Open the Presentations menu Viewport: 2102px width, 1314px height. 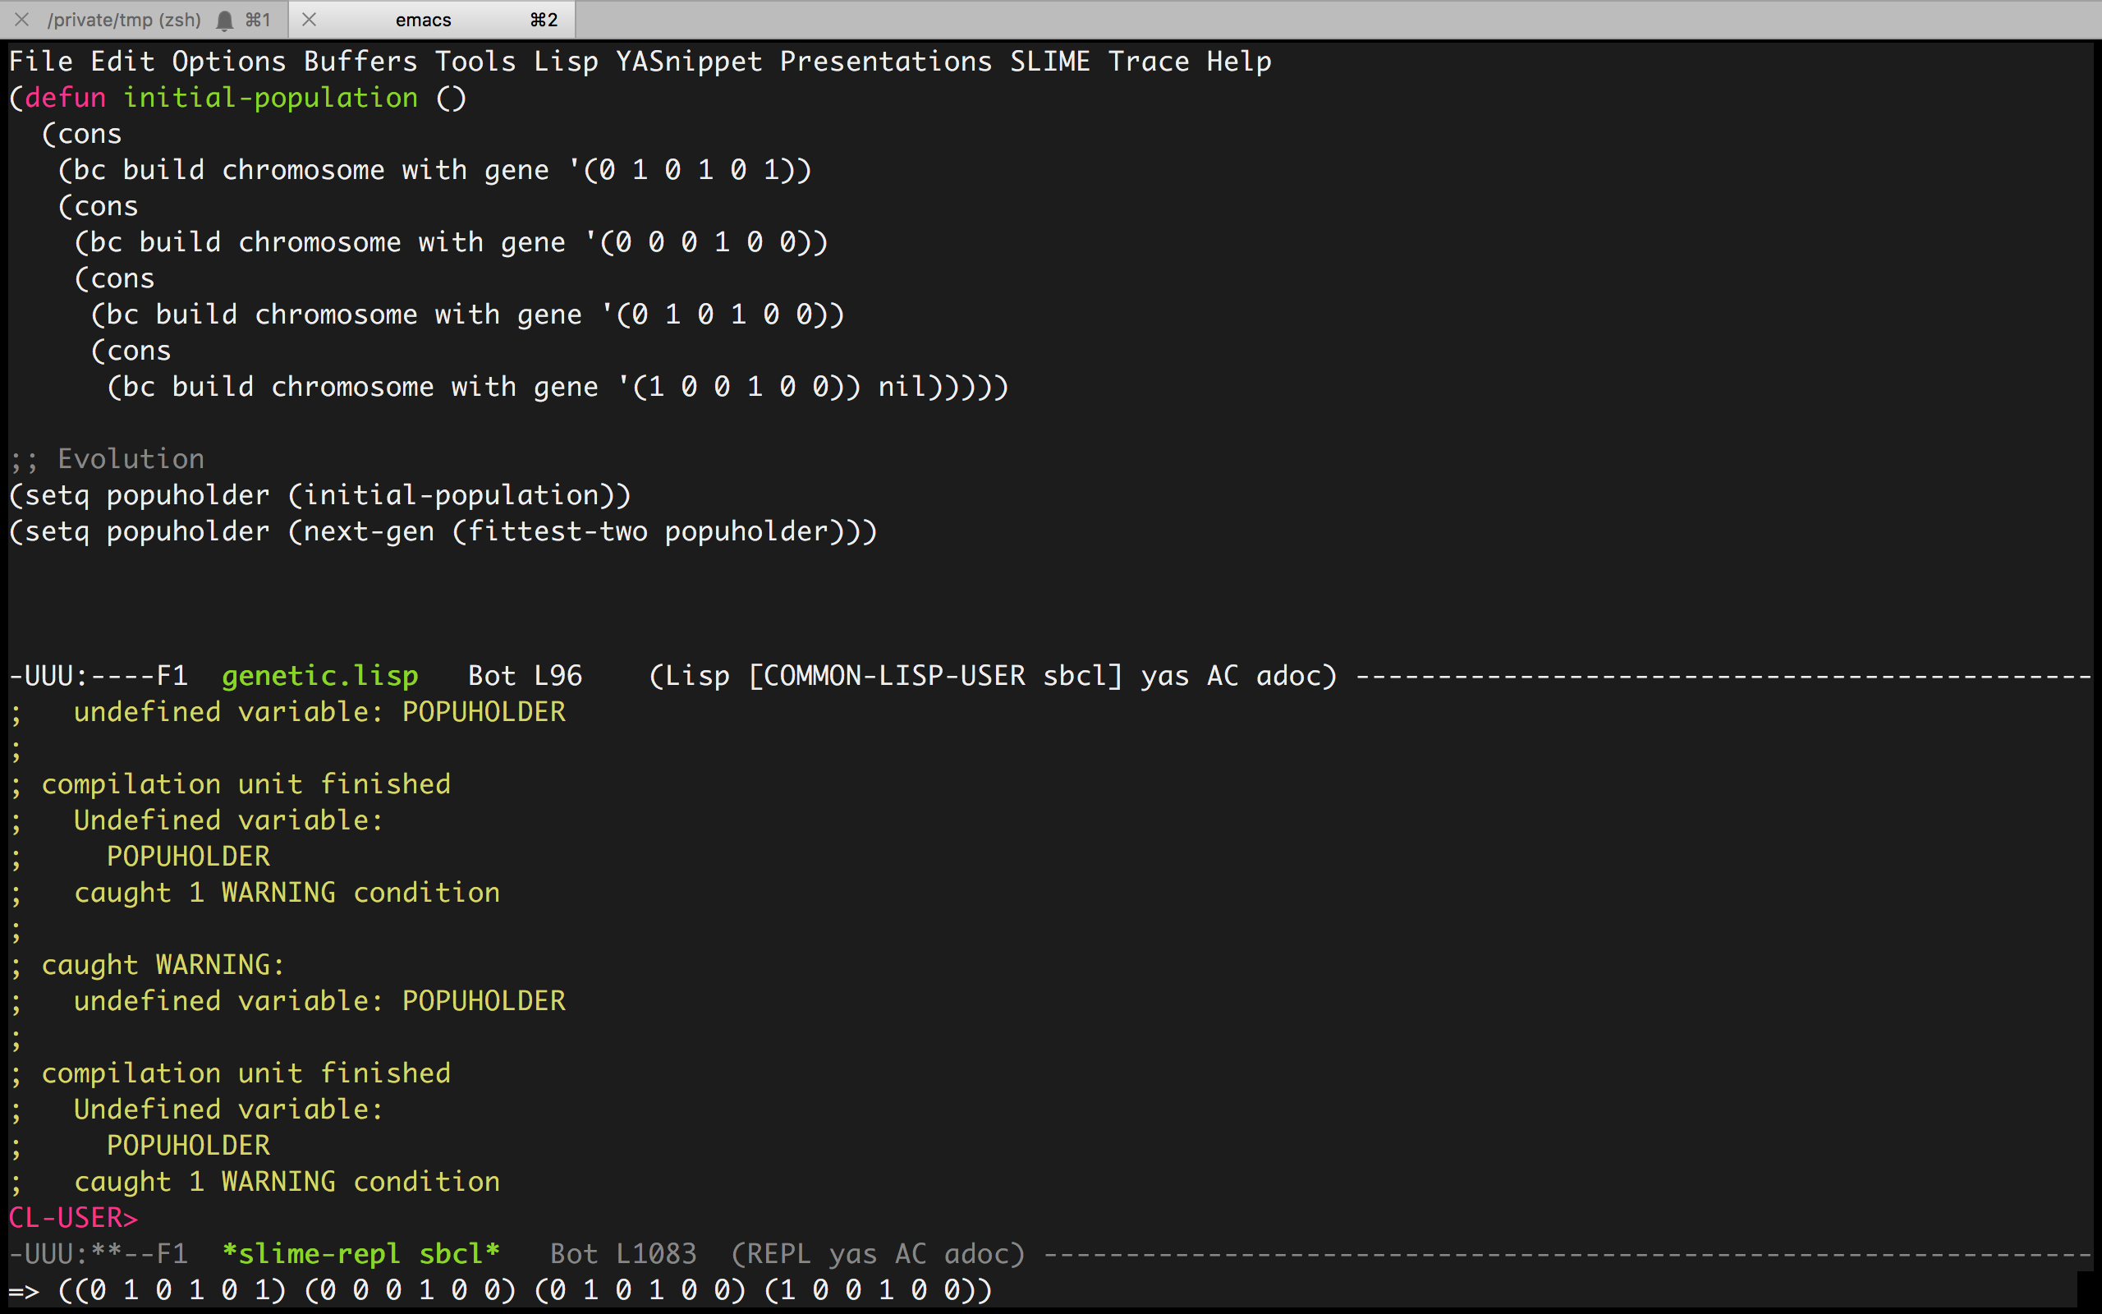(x=885, y=62)
